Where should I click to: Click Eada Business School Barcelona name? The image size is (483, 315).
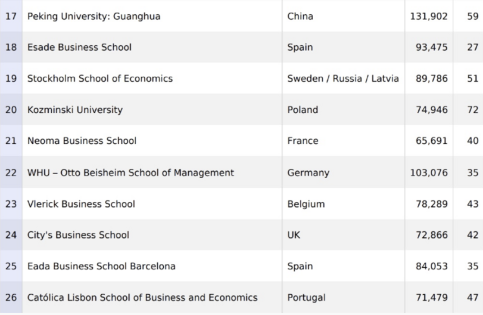point(101,266)
